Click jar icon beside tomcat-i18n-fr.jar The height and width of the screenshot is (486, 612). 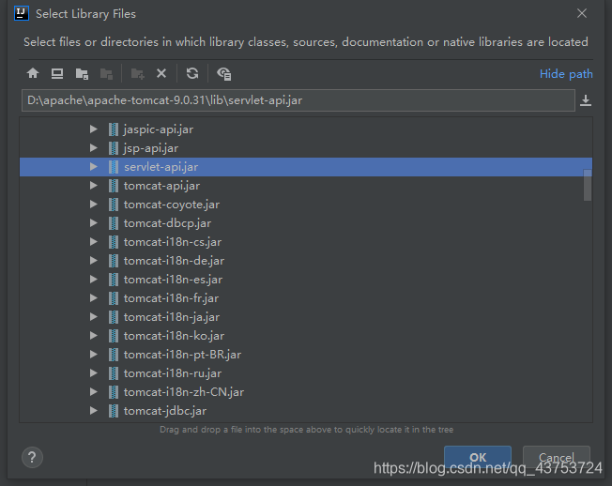point(114,298)
